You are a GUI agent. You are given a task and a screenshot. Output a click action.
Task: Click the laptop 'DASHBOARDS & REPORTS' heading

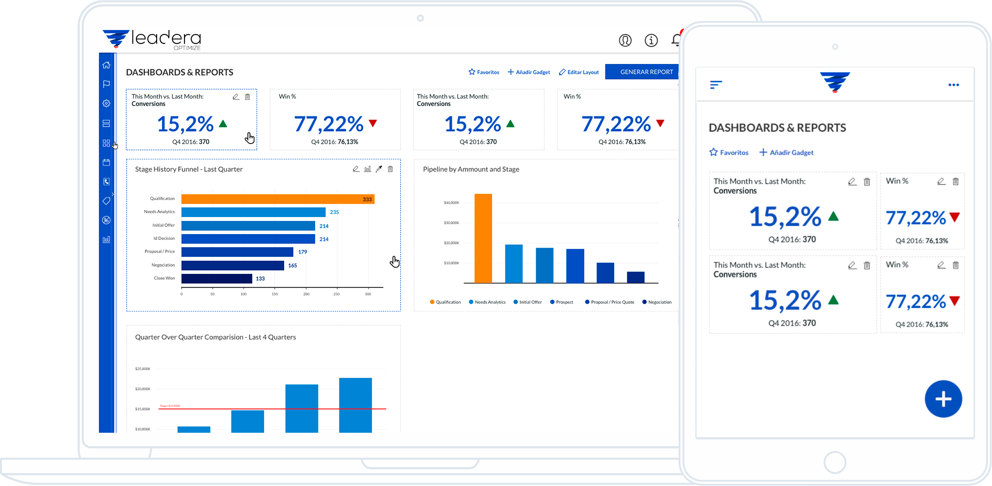(x=180, y=72)
